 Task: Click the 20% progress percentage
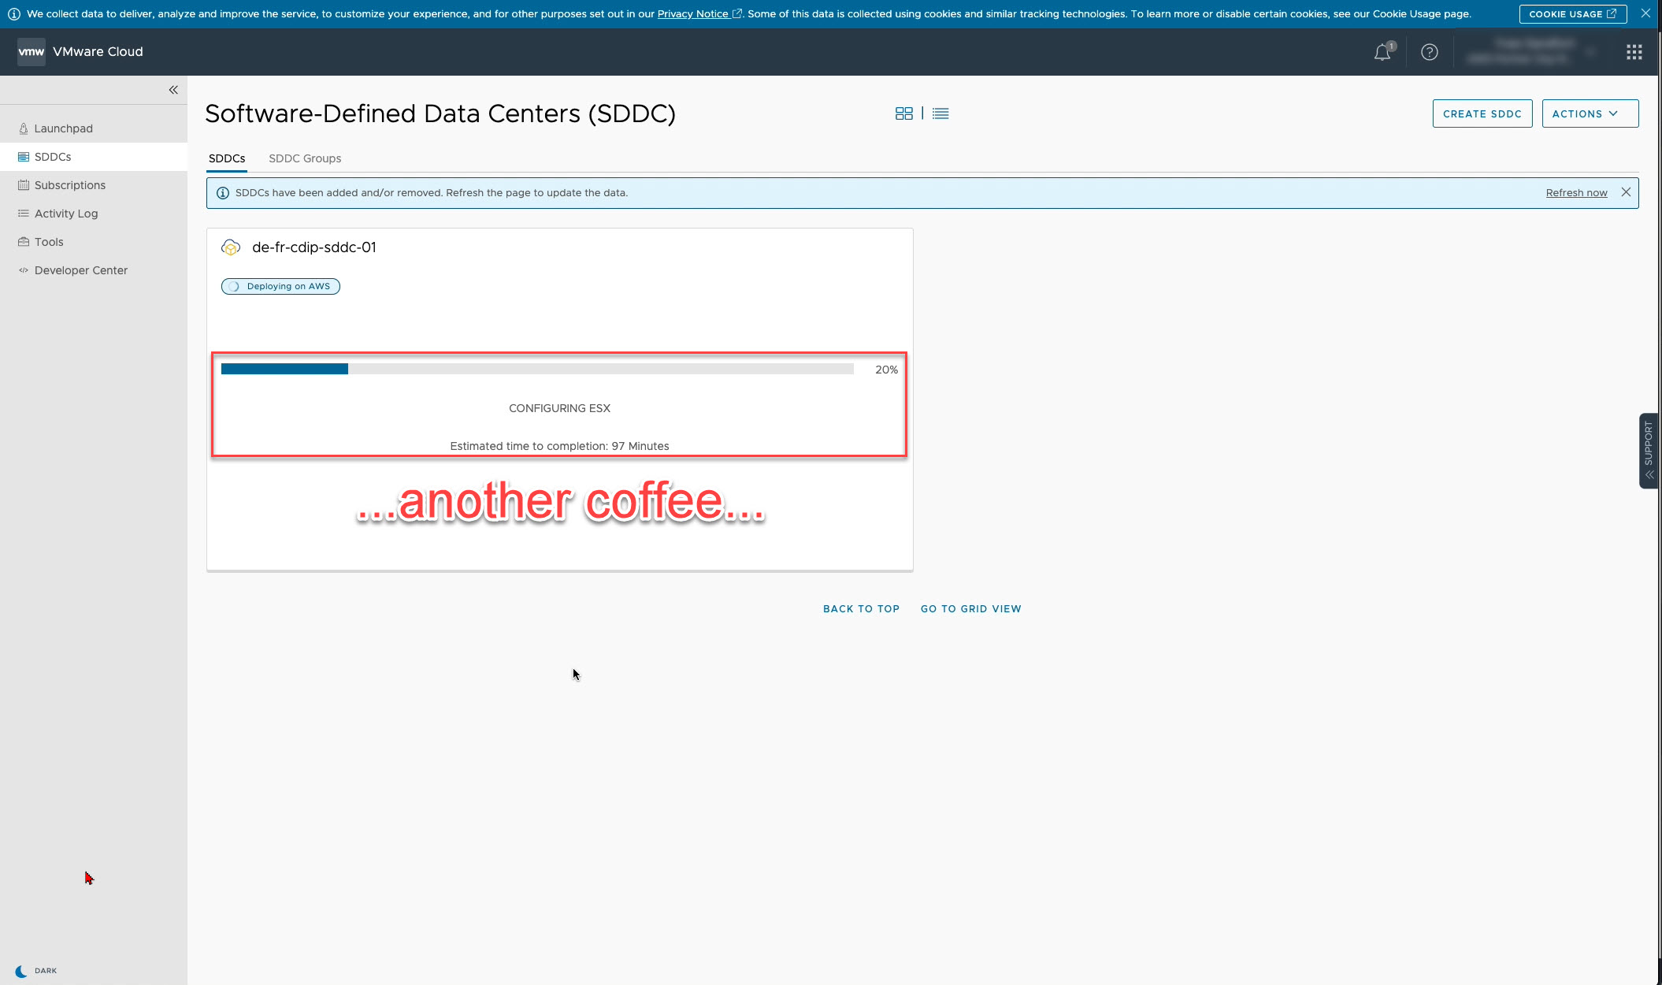coord(886,370)
